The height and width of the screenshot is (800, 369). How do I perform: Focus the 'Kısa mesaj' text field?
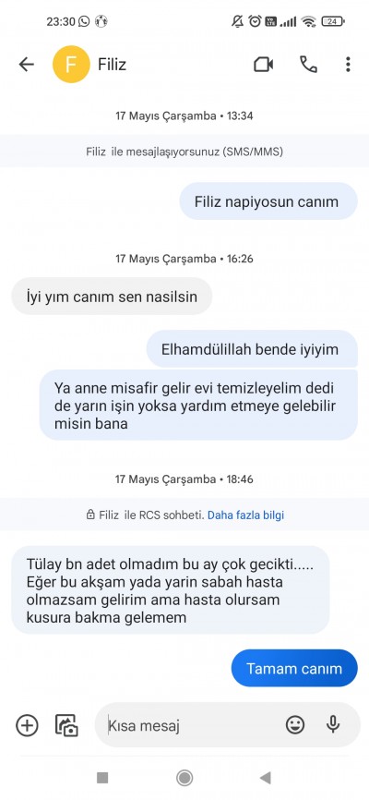coord(194,725)
